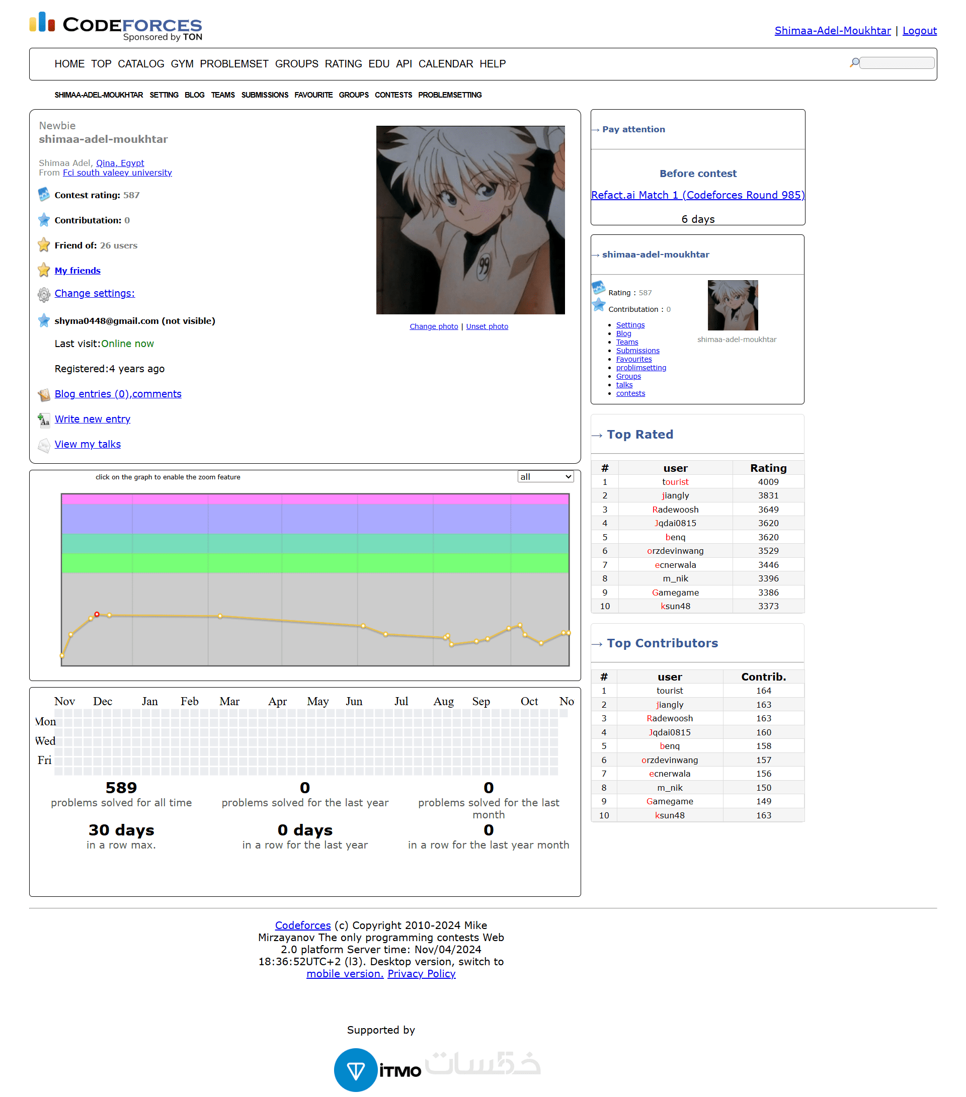Click the search magnifier icon
966x1097 pixels.
click(854, 63)
